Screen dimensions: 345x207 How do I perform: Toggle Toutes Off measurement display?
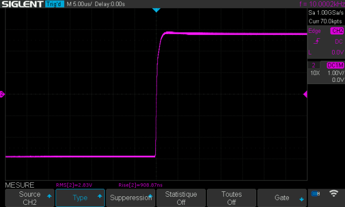[231, 198]
